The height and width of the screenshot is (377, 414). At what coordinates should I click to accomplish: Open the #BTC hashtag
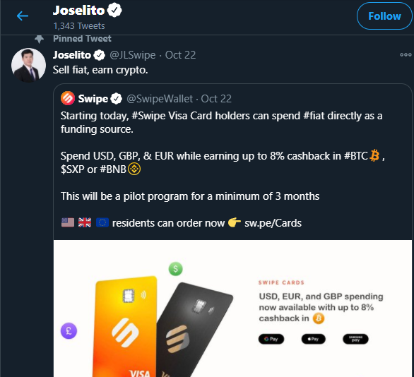click(x=356, y=156)
